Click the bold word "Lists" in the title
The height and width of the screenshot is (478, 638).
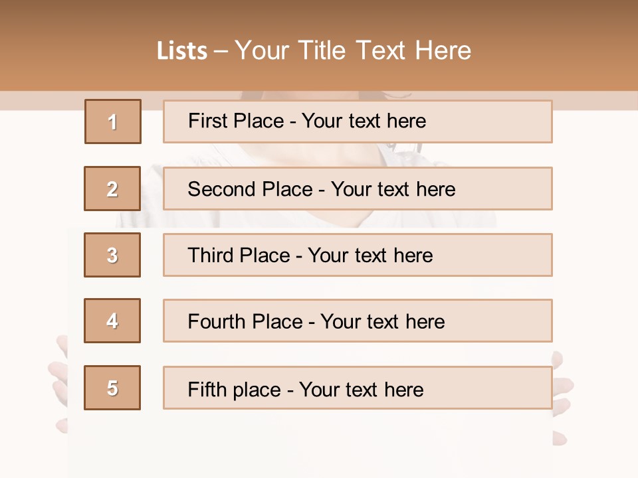point(181,51)
